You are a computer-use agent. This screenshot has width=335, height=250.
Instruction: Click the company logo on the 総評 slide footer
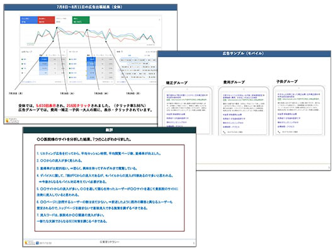coord(30,243)
